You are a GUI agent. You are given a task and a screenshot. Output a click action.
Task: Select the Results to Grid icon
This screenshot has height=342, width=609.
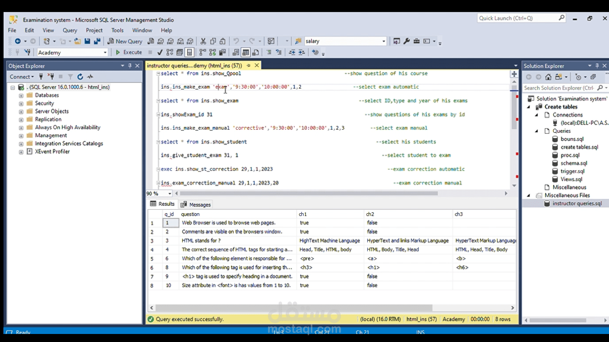tap(246, 52)
